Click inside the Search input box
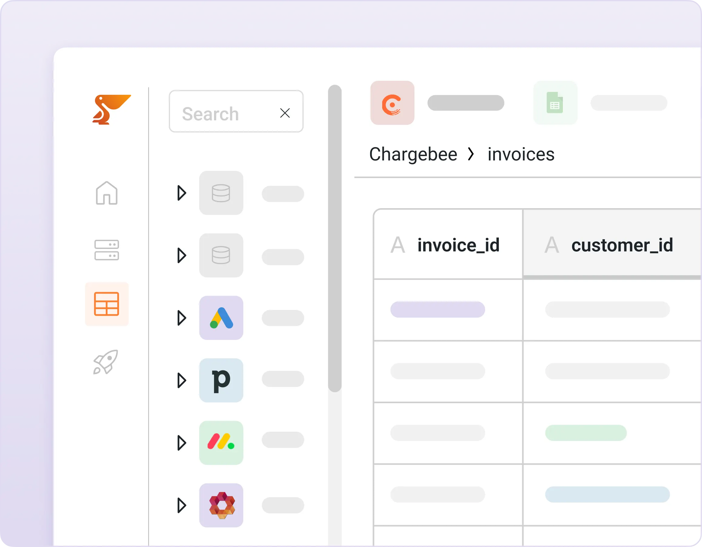Image resolution: width=702 pixels, height=547 pixels. (225, 113)
